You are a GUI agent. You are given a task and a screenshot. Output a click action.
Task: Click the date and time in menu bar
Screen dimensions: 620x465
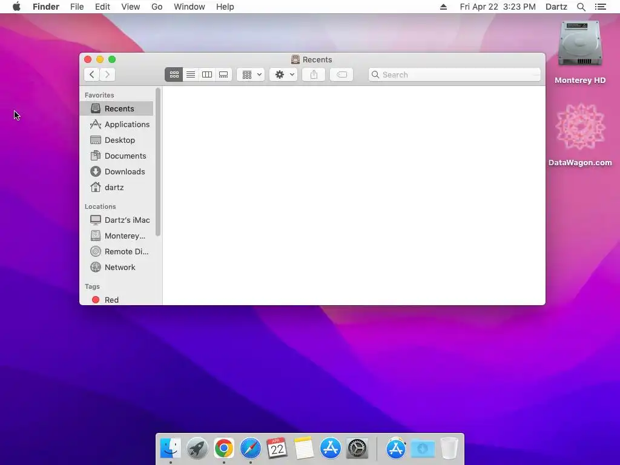pos(498,7)
